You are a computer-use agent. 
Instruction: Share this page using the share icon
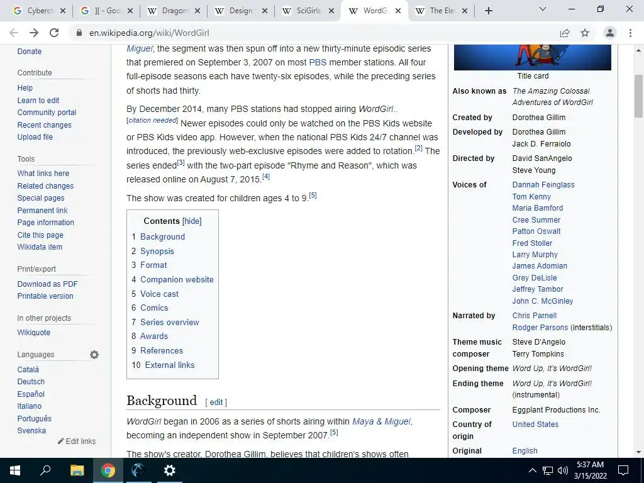coord(565,33)
